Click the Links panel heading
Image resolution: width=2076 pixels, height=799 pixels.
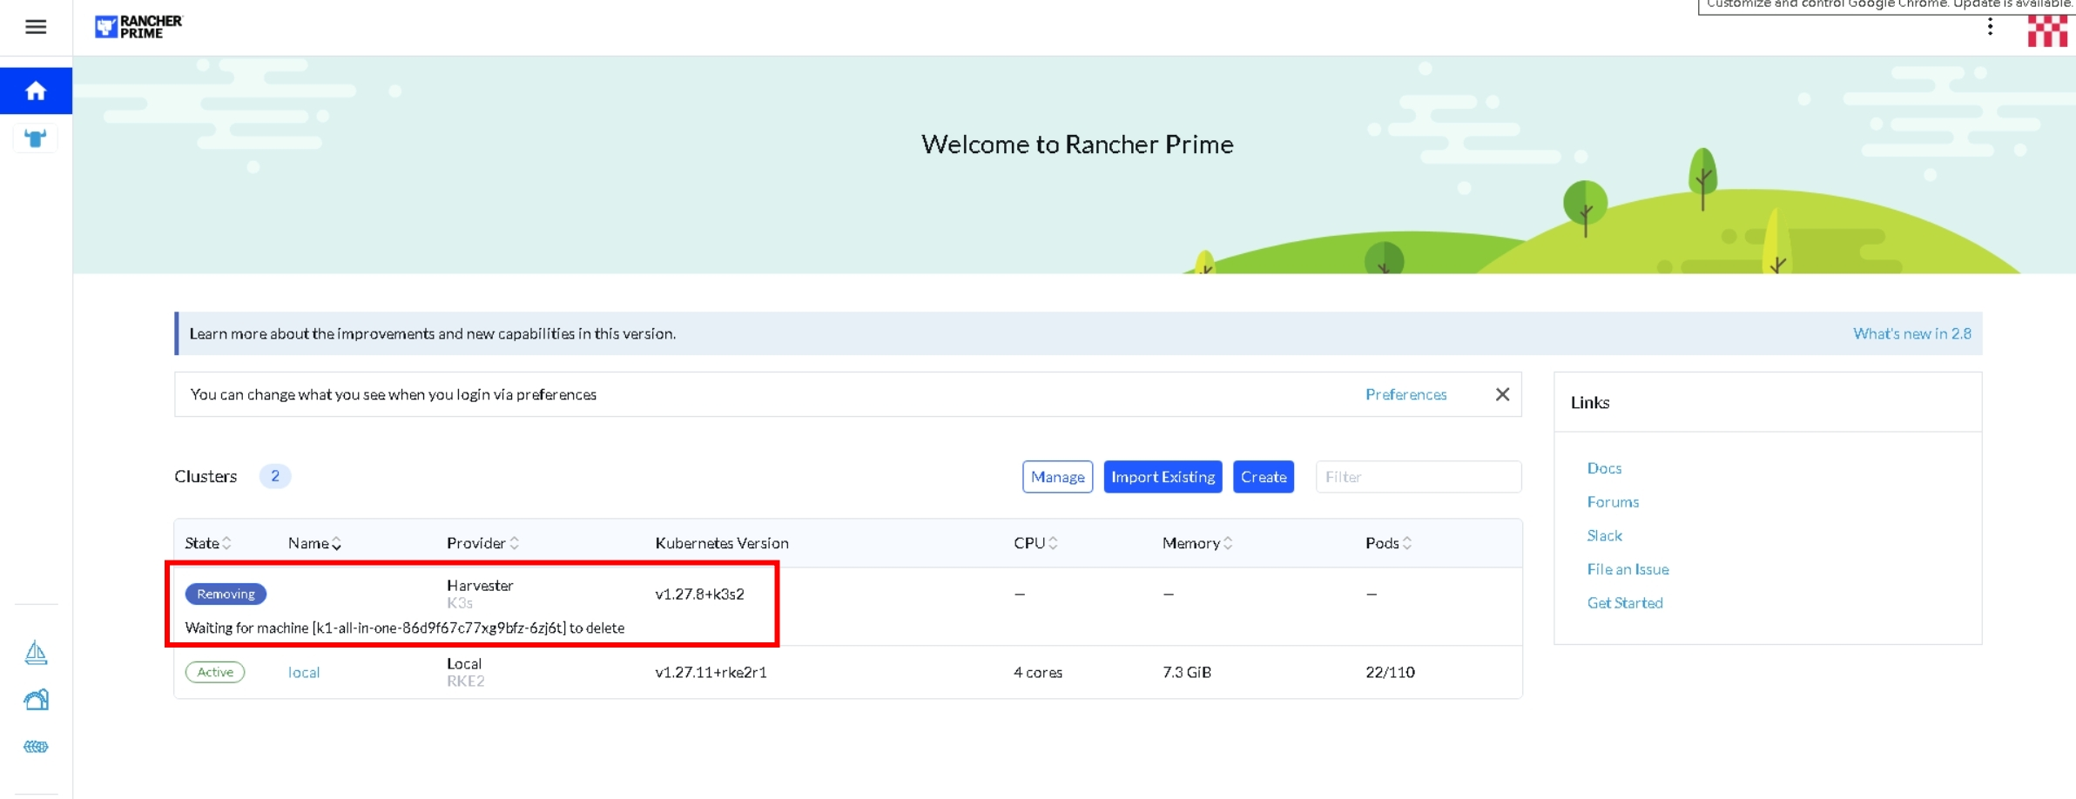(1590, 402)
